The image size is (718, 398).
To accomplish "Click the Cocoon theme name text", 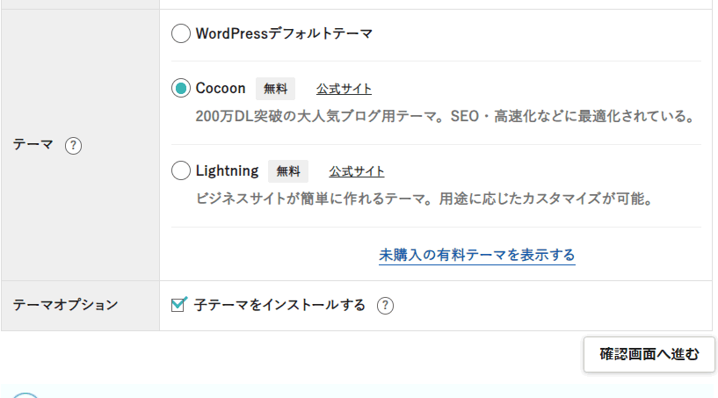I will click(x=221, y=88).
